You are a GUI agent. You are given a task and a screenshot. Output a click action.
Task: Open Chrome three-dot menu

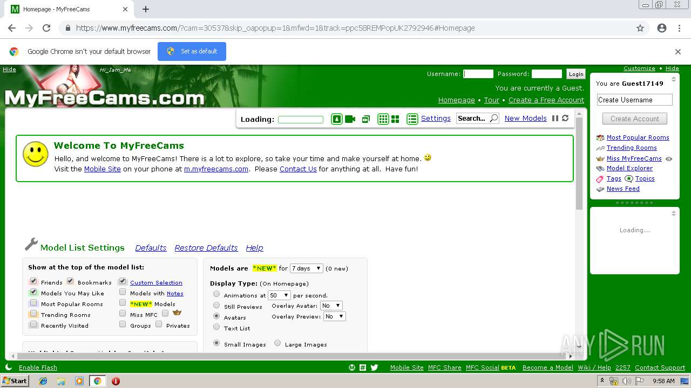tap(679, 28)
